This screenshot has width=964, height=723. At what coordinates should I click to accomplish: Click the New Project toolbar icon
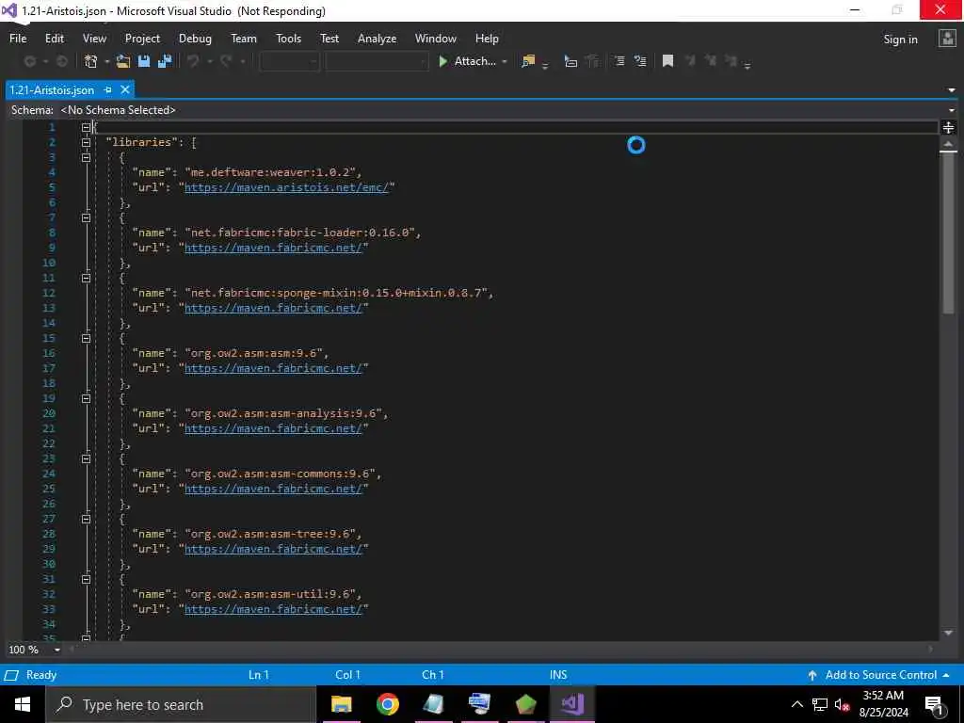point(91,61)
